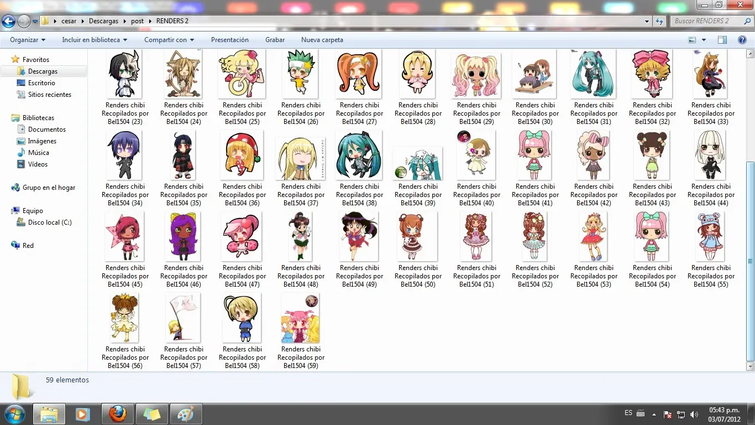Open the Compartir con dropdown
This screenshot has height=425, width=755.
click(169, 40)
